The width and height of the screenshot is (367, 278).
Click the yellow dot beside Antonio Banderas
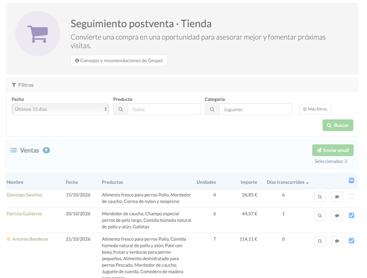tap(9, 239)
